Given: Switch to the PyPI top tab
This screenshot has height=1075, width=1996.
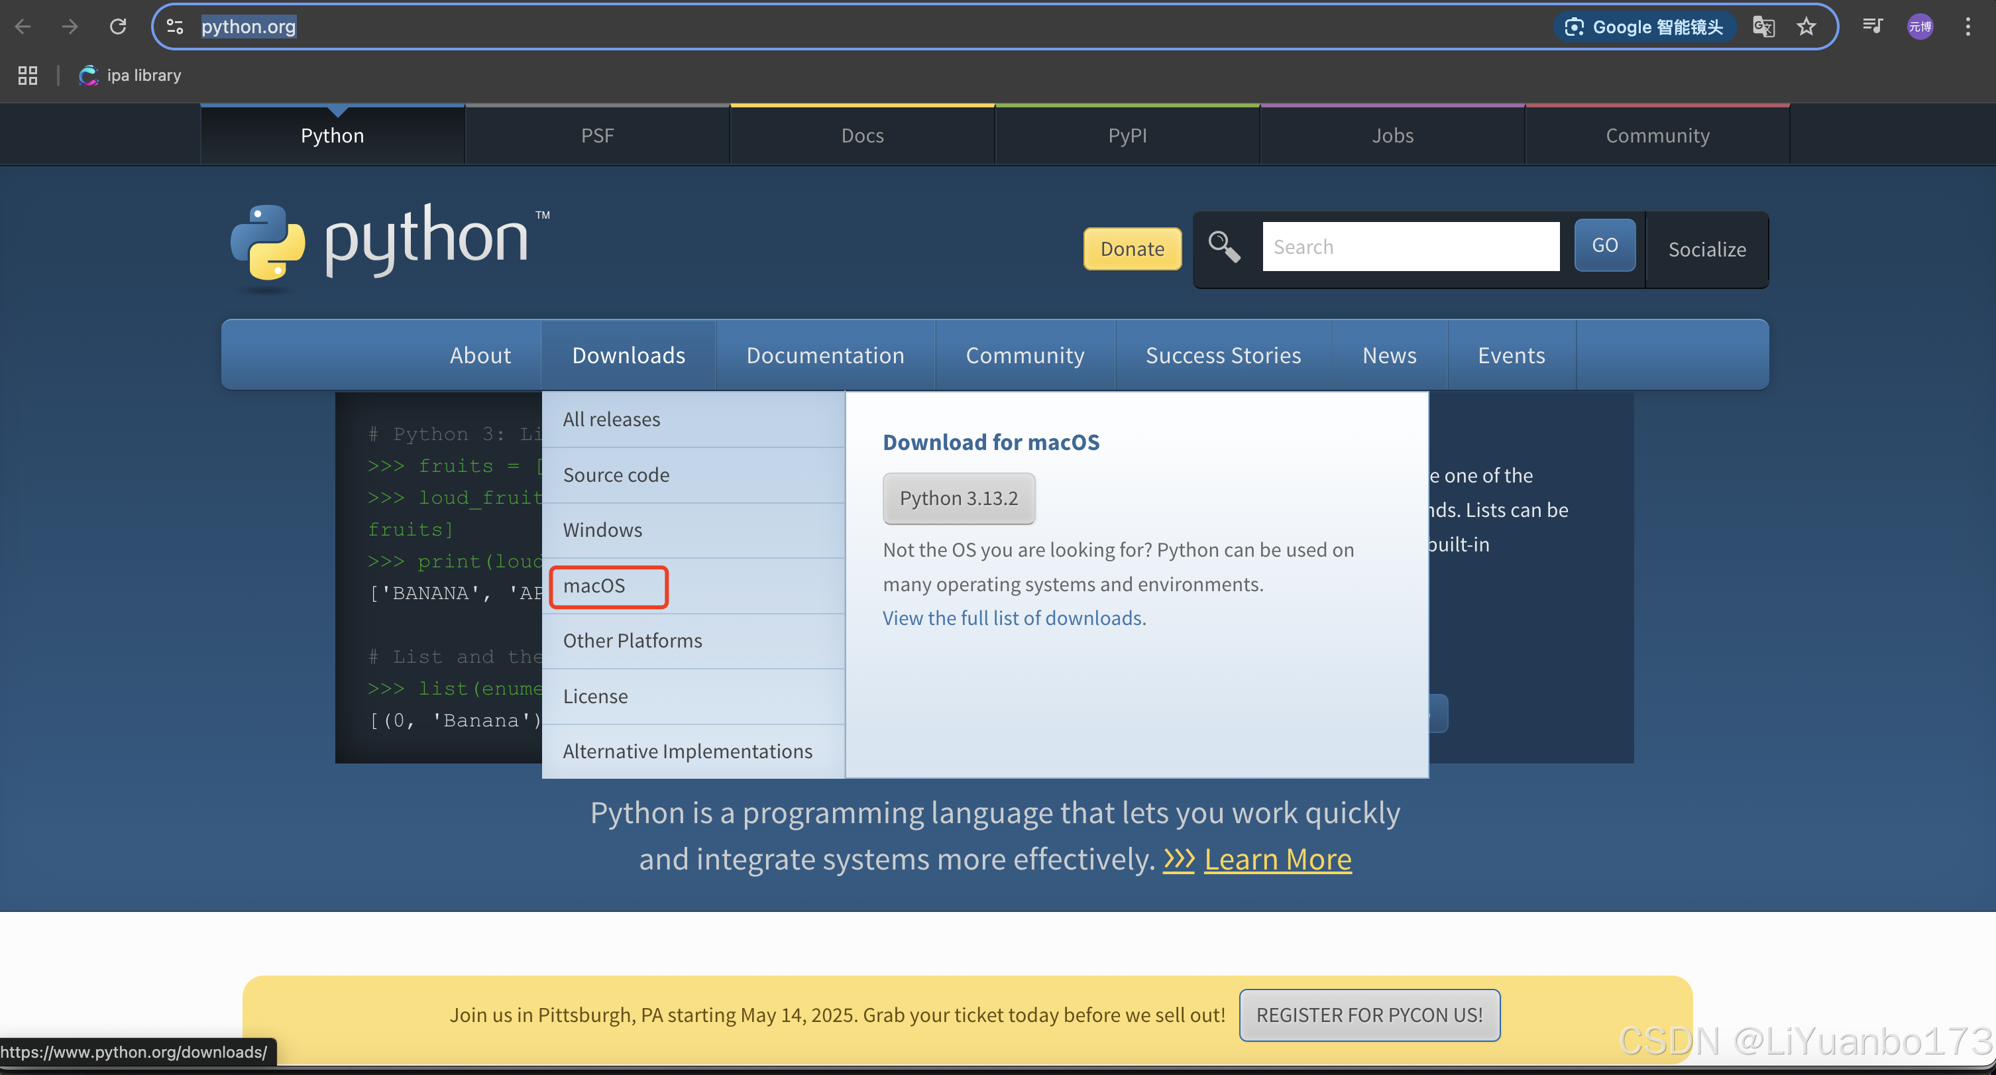Looking at the screenshot, I should tap(1127, 135).
